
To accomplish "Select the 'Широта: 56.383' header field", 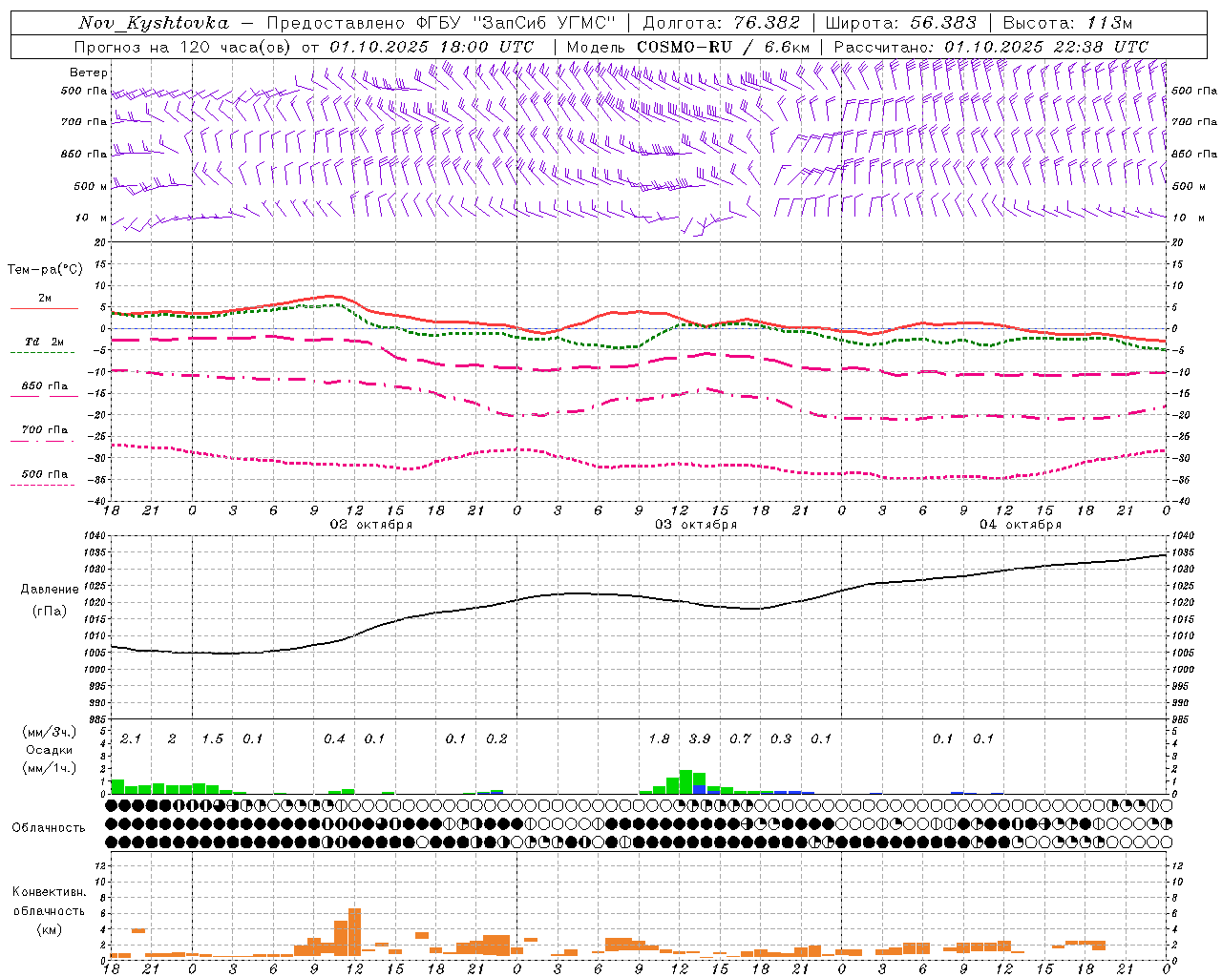I will (900, 23).
